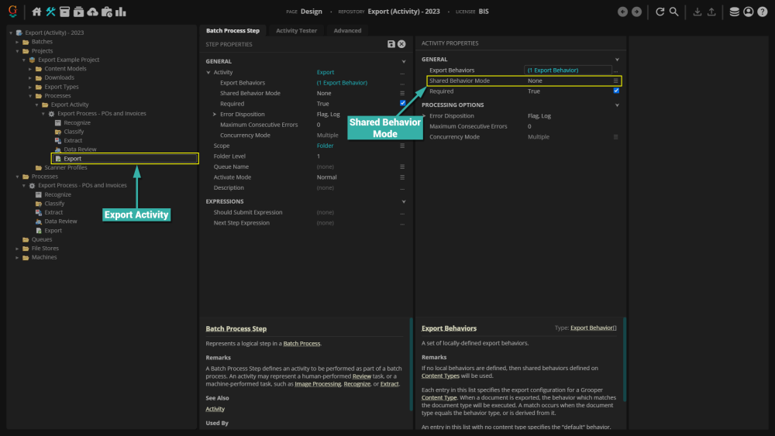
Task: Switch to the Activity Tester tab
Action: 296,30
